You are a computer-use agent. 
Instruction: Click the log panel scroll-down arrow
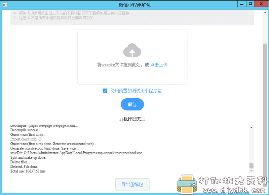[x=251, y=171]
